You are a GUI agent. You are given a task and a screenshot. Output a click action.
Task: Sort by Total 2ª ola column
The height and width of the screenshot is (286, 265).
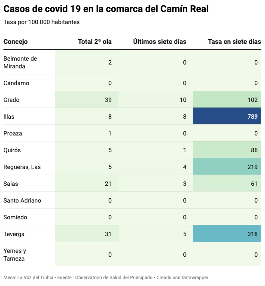(x=94, y=42)
